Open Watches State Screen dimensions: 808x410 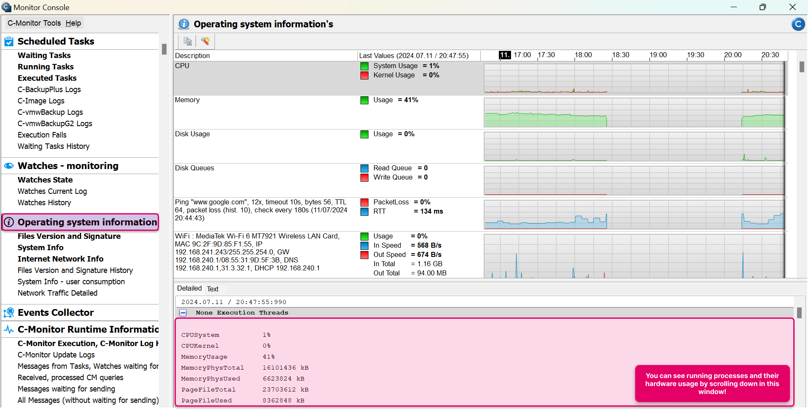[x=45, y=180]
